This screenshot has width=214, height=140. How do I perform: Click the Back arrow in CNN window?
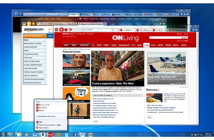pyautogui.click(x=61, y=29)
